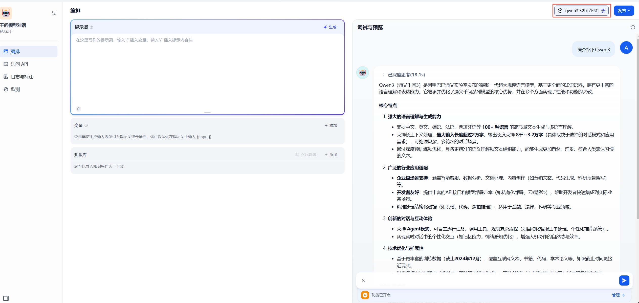Click the 知识库 section title
This screenshot has height=303, width=639.
click(80, 155)
